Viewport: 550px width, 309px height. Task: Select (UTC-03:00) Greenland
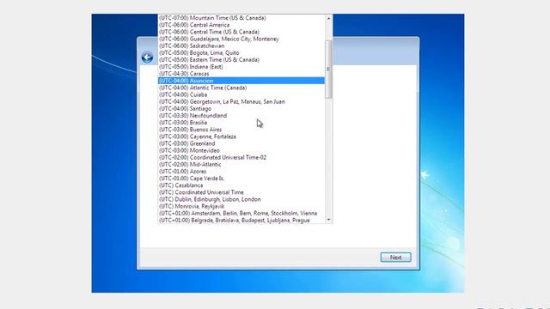(x=241, y=143)
